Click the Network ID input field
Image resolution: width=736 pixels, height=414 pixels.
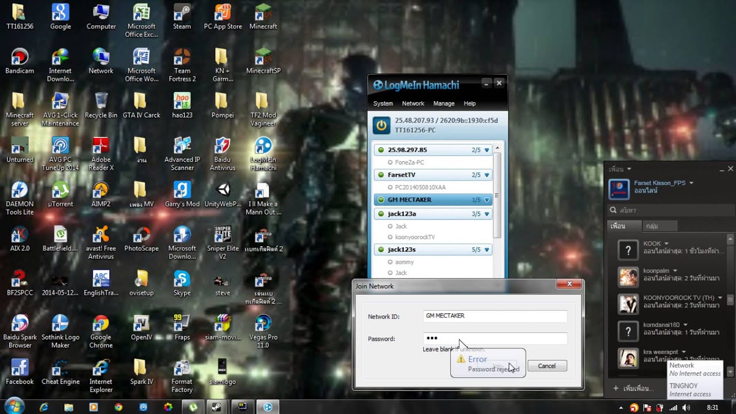495,316
